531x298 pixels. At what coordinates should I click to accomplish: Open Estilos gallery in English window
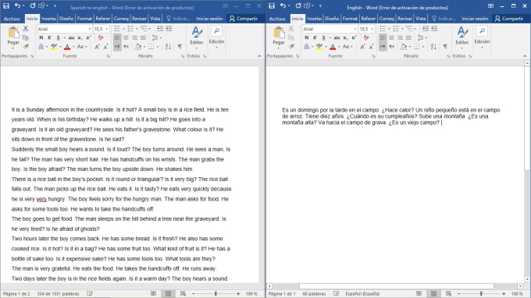tap(462, 37)
